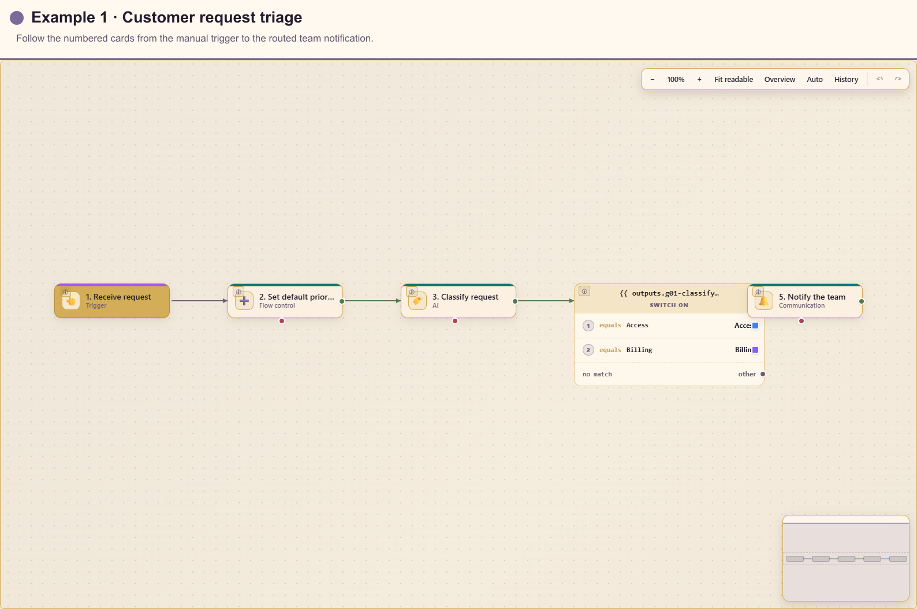Click the plus icon on Set default priority card
The width and height of the screenshot is (917, 609).
pos(244,301)
